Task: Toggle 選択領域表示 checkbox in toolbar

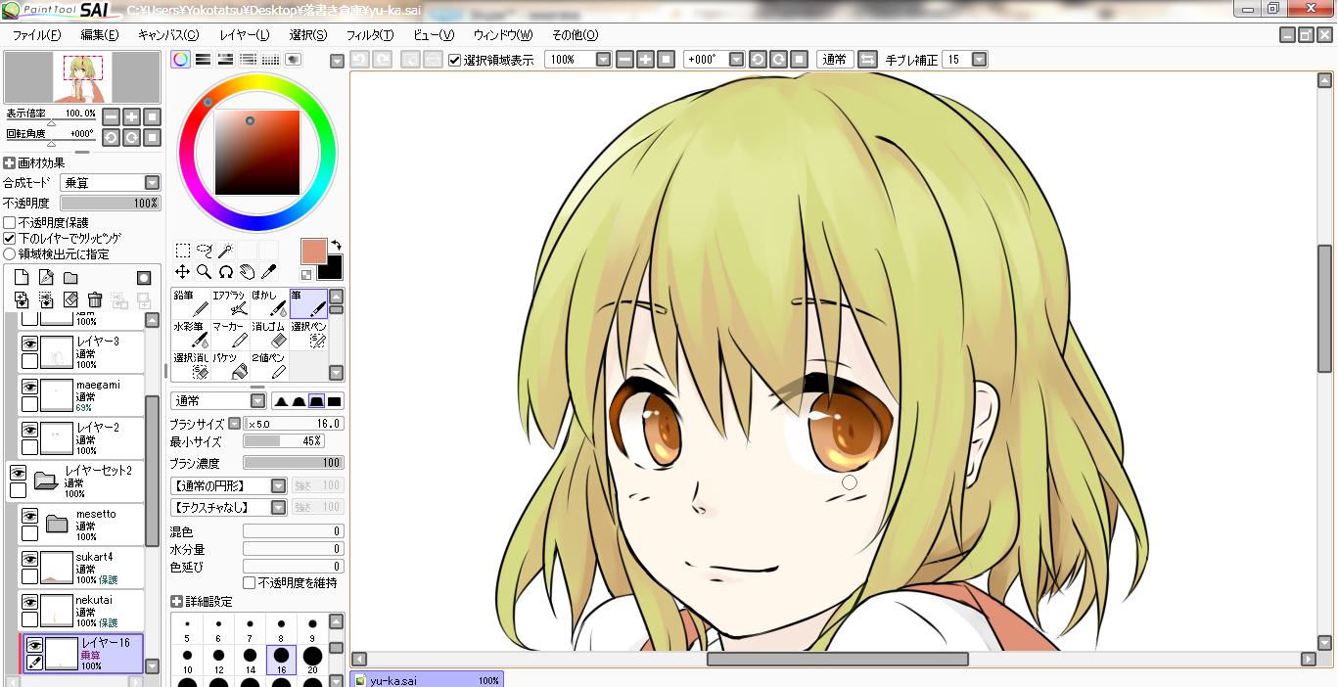Action: coord(455,60)
